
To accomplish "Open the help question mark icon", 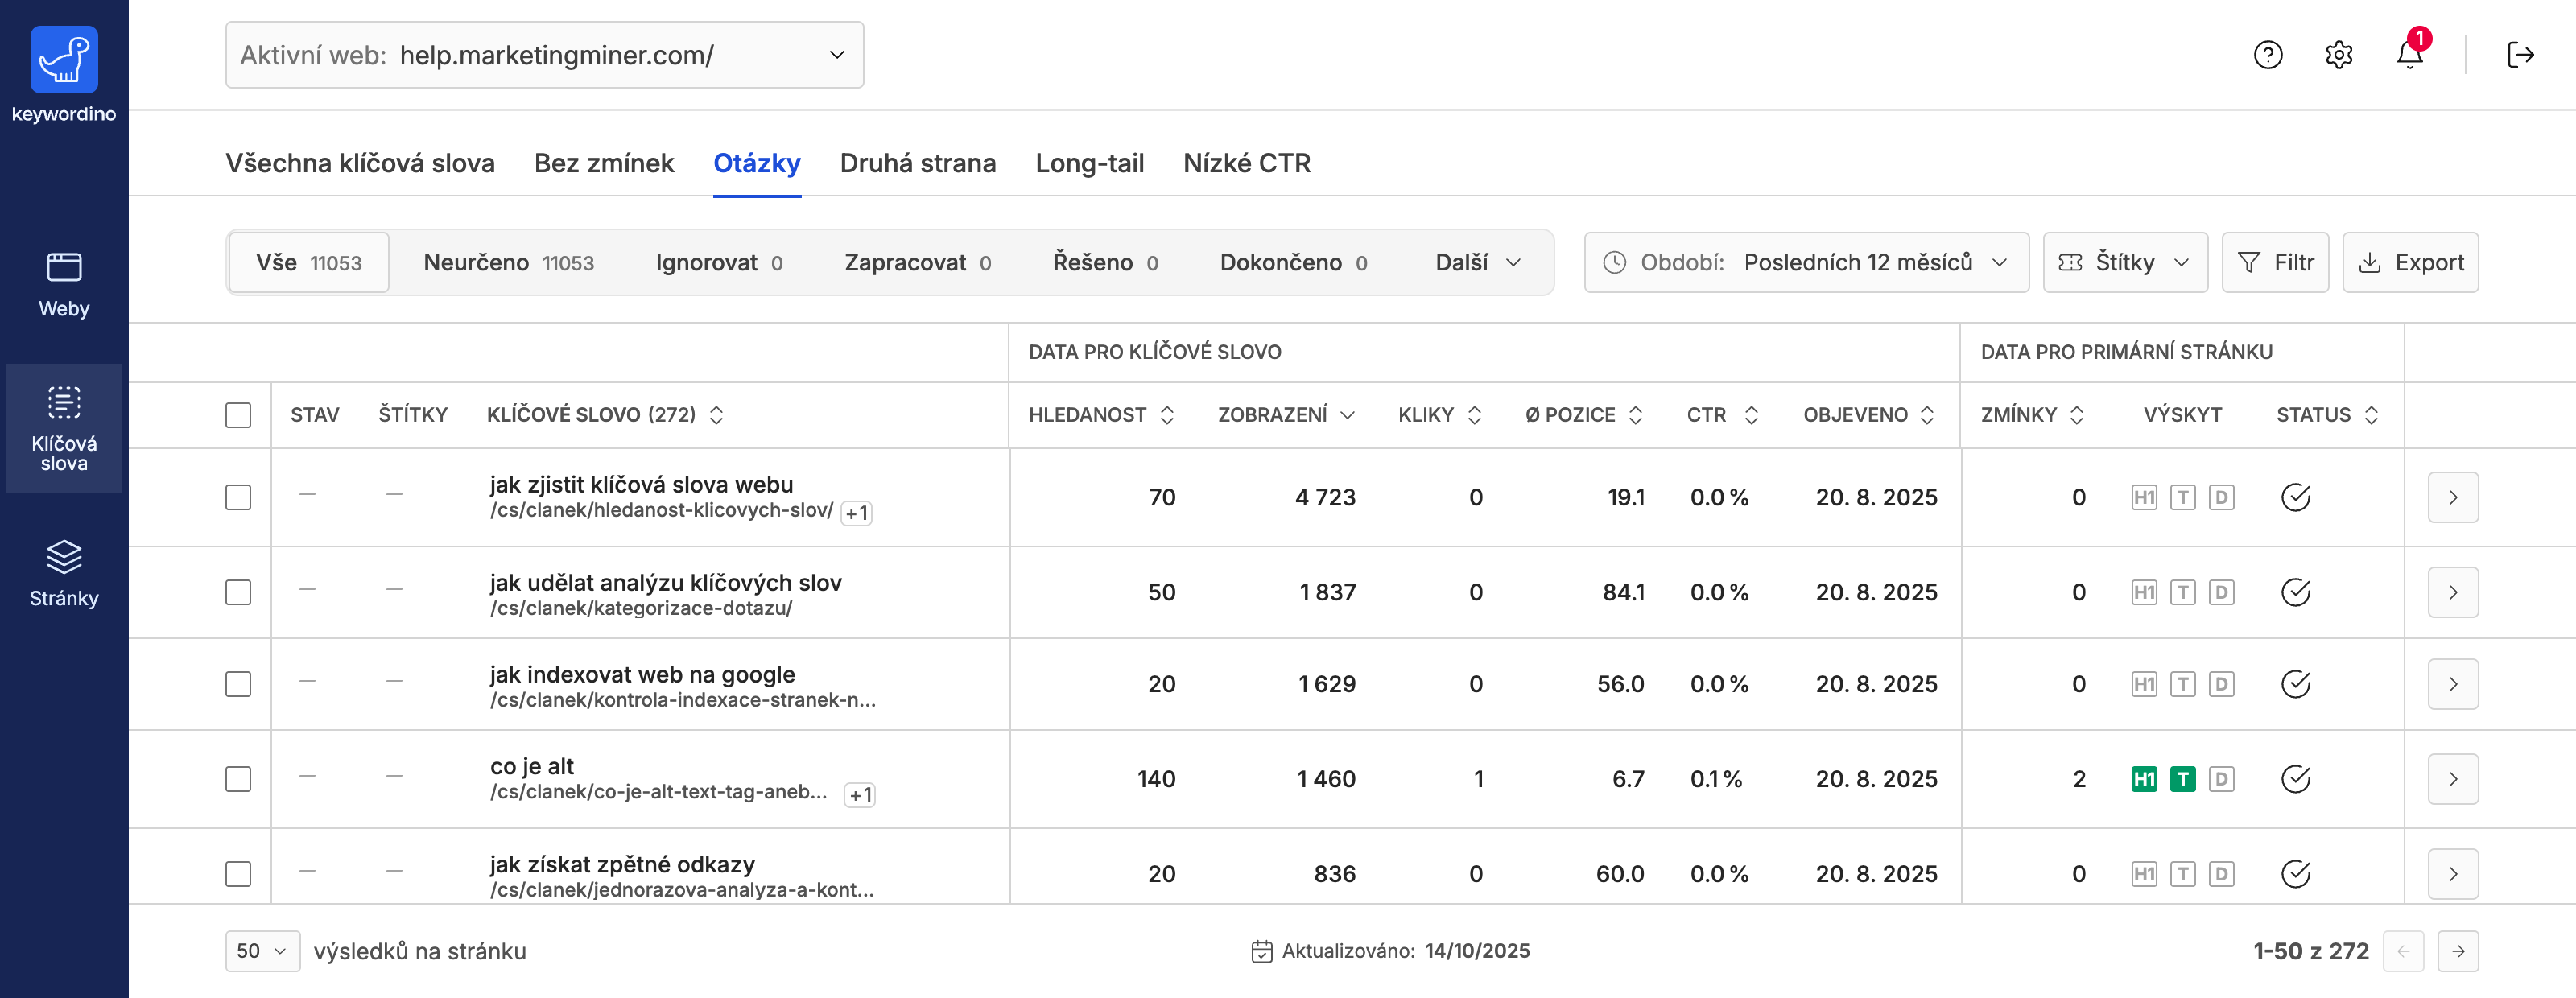I will click(2267, 54).
